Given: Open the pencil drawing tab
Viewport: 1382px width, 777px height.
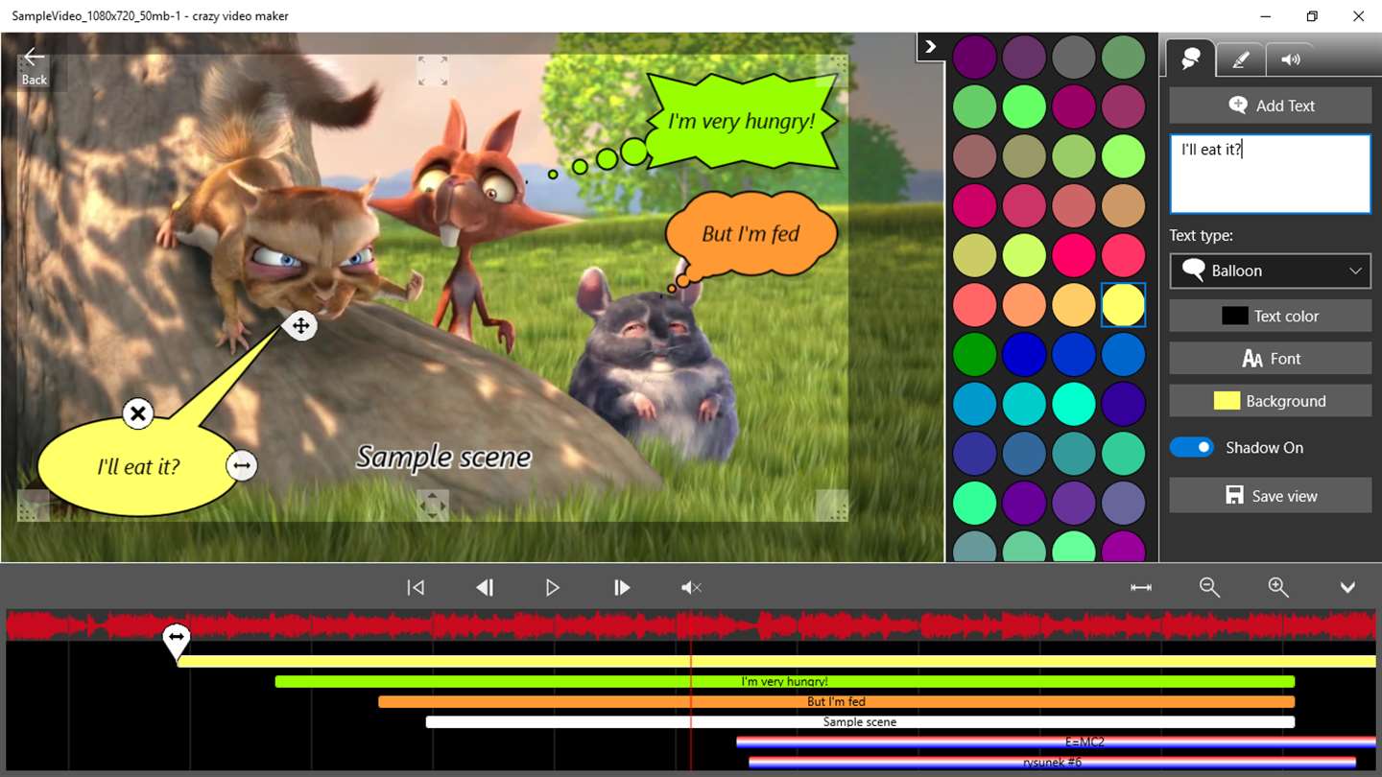Looking at the screenshot, I should click(1240, 59).
